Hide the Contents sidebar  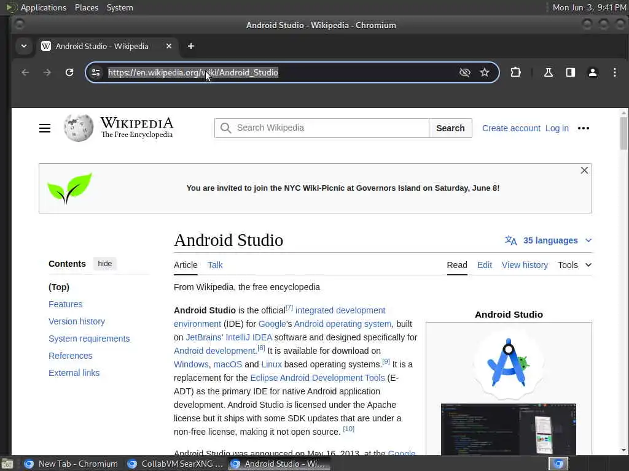pyautogui.click(x=104, y=264)
